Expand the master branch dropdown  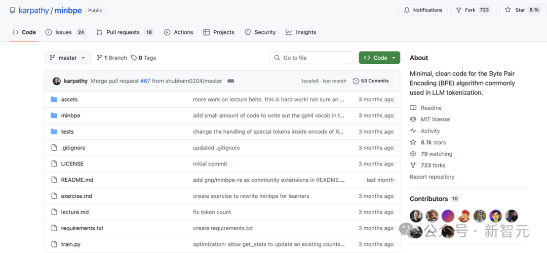click(68, 58)
